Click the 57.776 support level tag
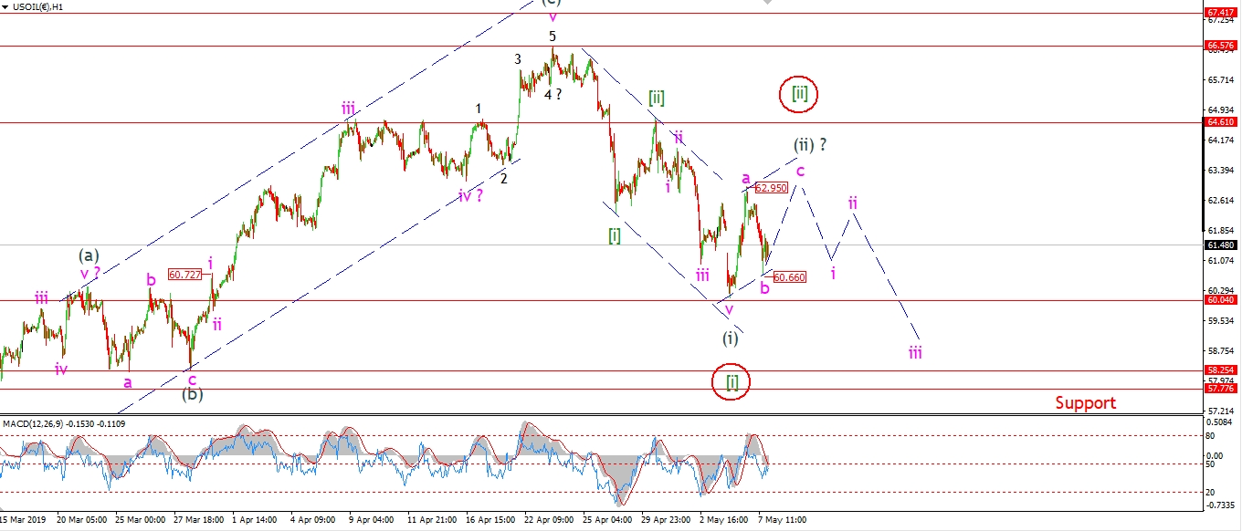1242x531 pixels. pos(1220,388)
